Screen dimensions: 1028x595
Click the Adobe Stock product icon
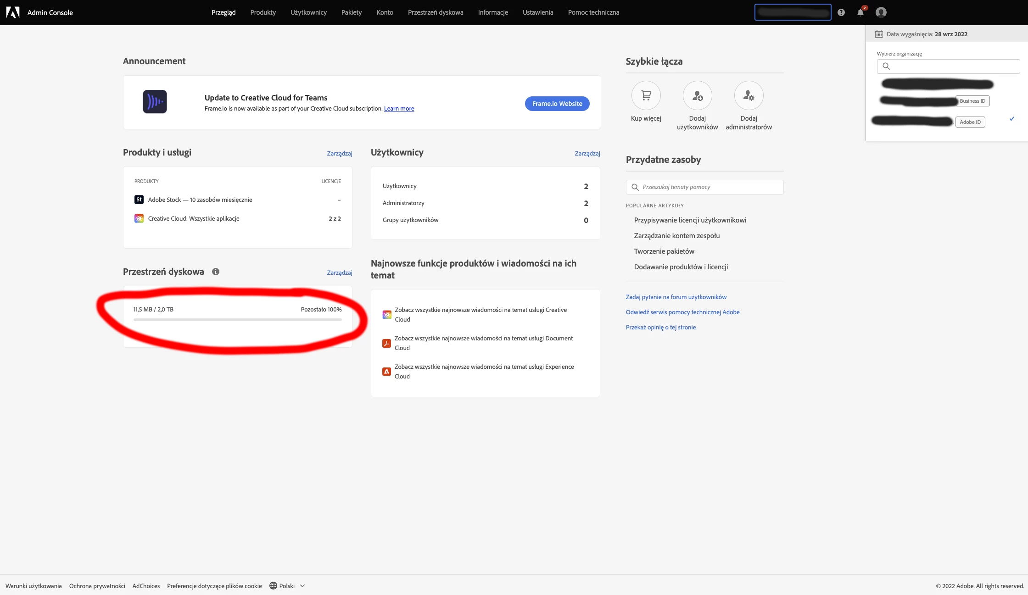[x=139, y=200]
